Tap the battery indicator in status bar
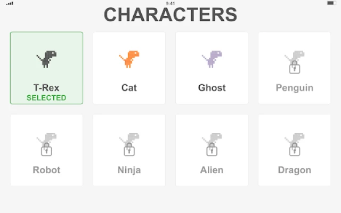This screenshot has height=213, width=341. click(x=330, y=3)
